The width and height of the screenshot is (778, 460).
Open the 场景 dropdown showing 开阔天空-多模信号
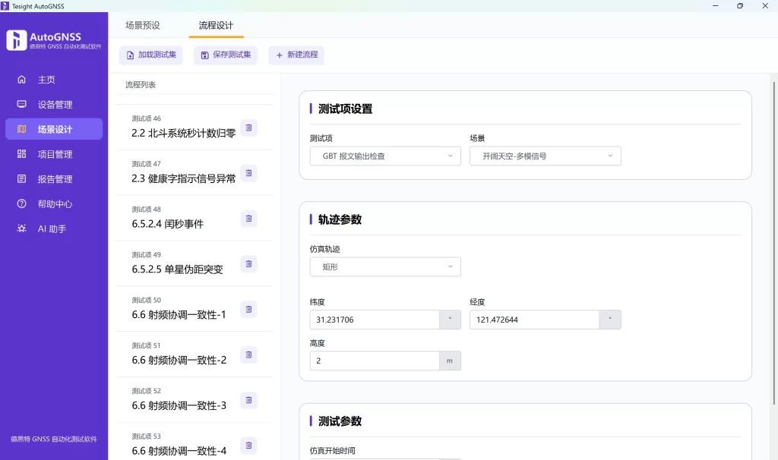point(546,156)
